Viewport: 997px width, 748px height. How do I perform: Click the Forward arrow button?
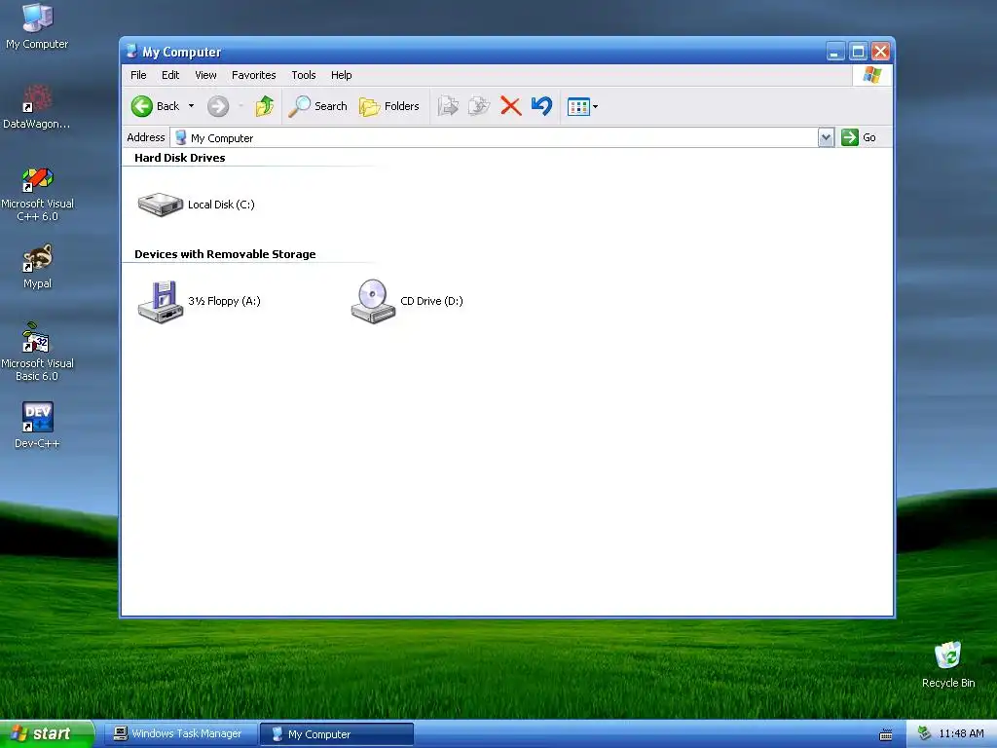[x=218, y=106]
